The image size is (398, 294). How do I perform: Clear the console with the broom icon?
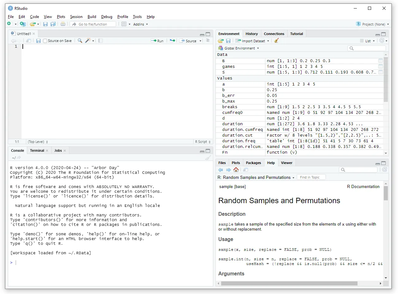tap(208, 157)
